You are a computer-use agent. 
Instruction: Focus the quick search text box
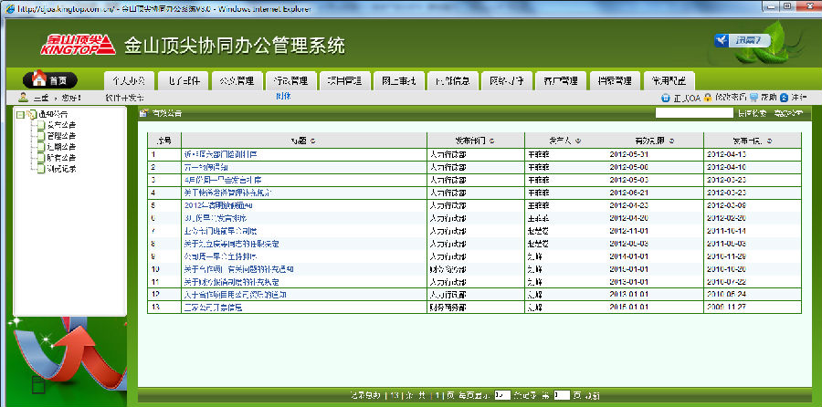point(694,114)
